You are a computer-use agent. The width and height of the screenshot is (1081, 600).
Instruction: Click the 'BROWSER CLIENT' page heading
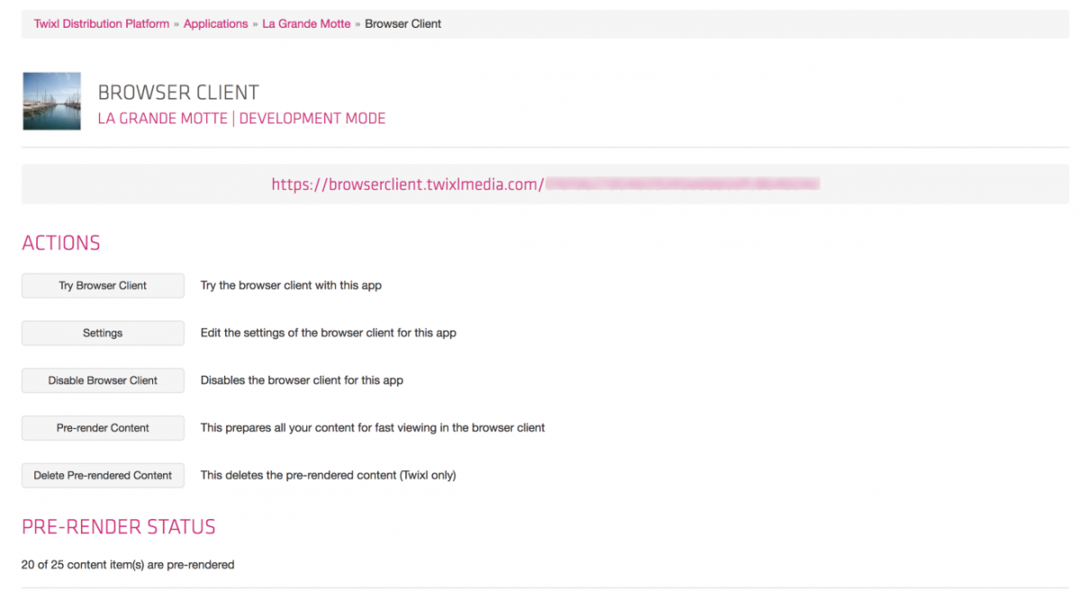point(178,93)
